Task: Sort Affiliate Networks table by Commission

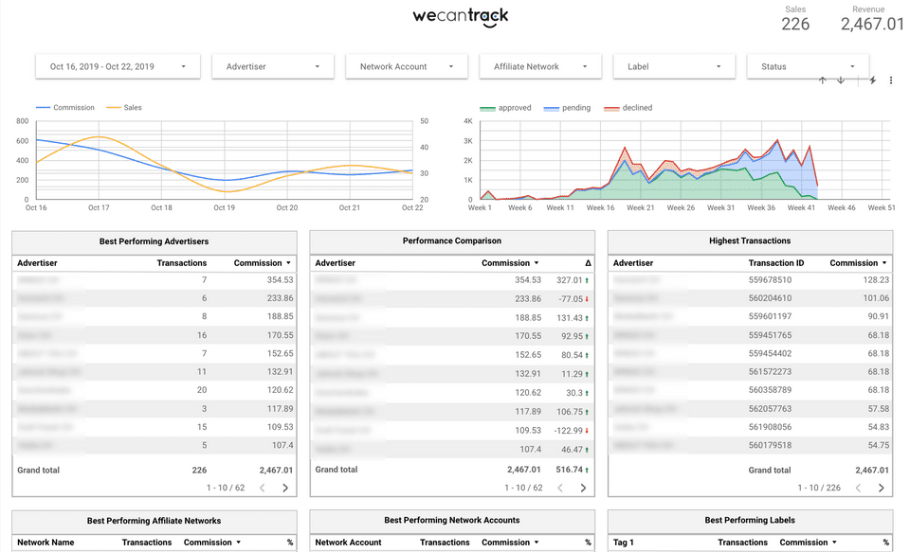Action: (x=212, y=543)
